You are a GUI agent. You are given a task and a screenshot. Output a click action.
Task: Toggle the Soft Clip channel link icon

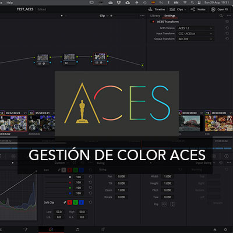point(65,202)
